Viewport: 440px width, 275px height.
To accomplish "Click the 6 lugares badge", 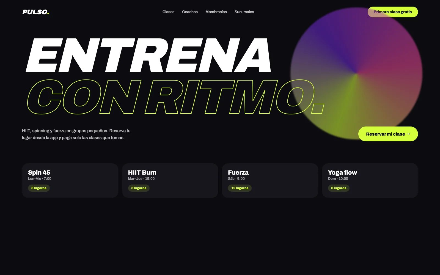I will (339, 188).
